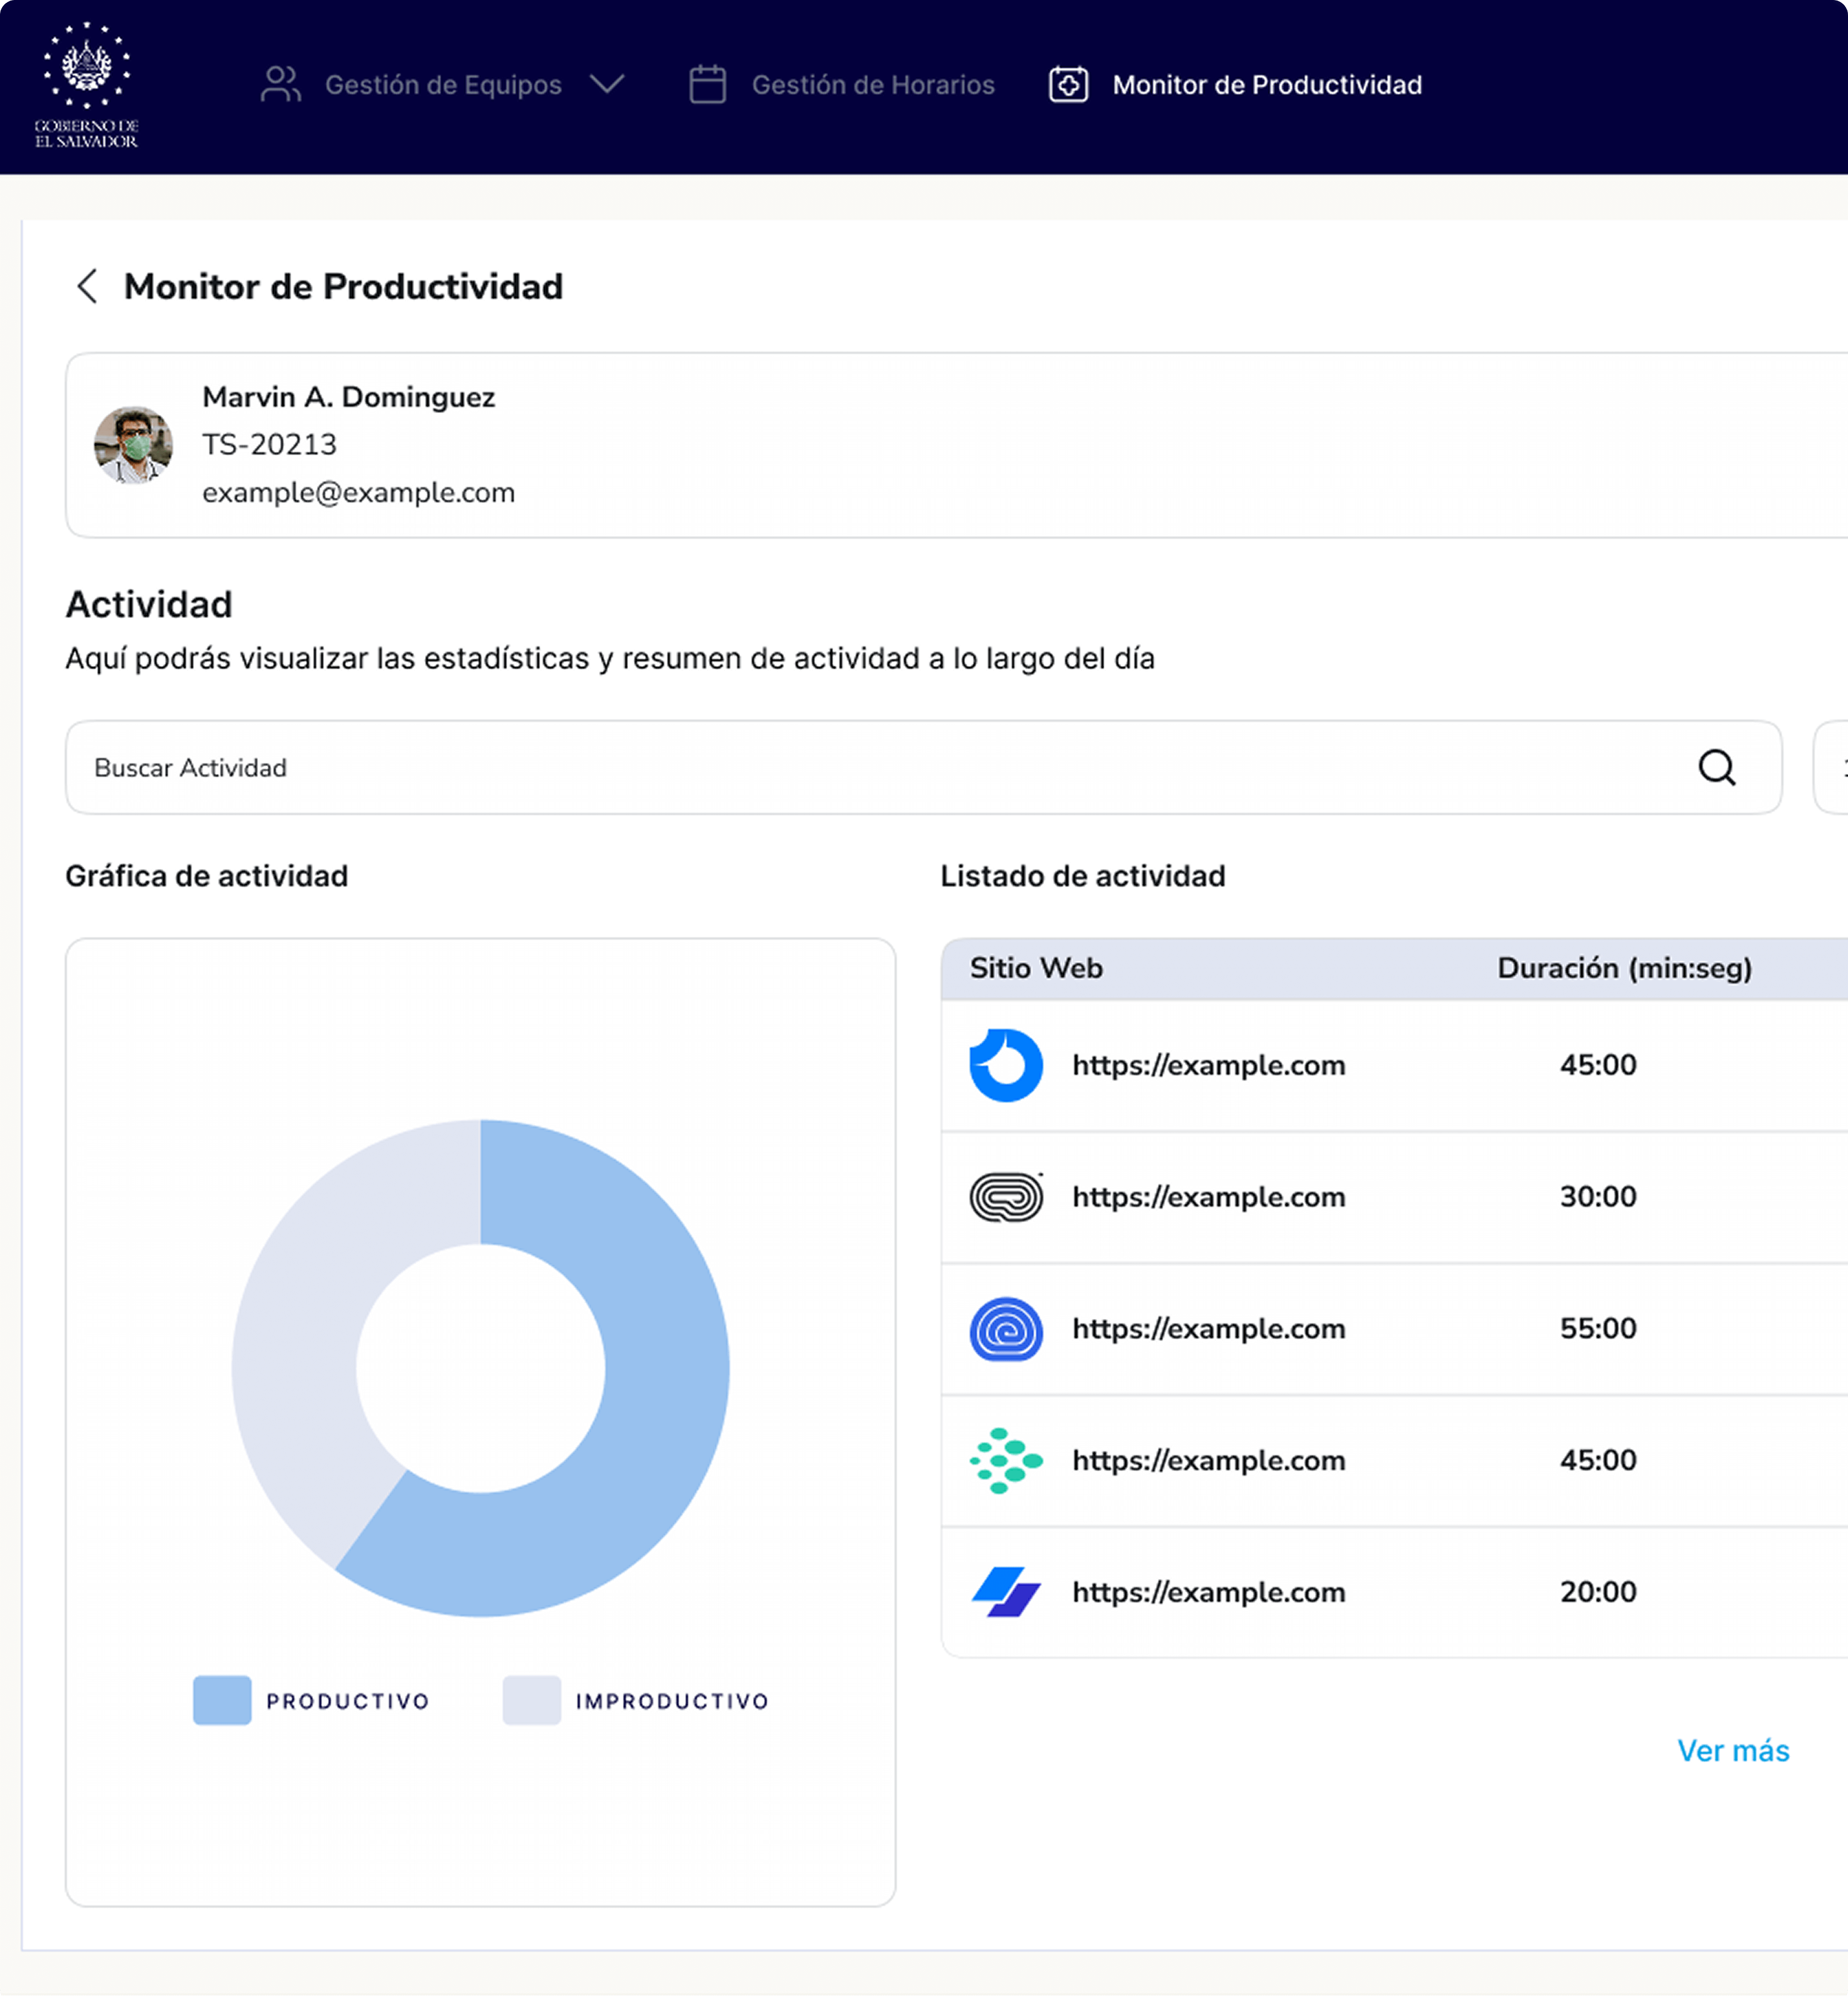Viewport: 1848px width, 2004px height.
Task: Open the Gestión de Horarios menu item
Action: click(x=872, y=85)
